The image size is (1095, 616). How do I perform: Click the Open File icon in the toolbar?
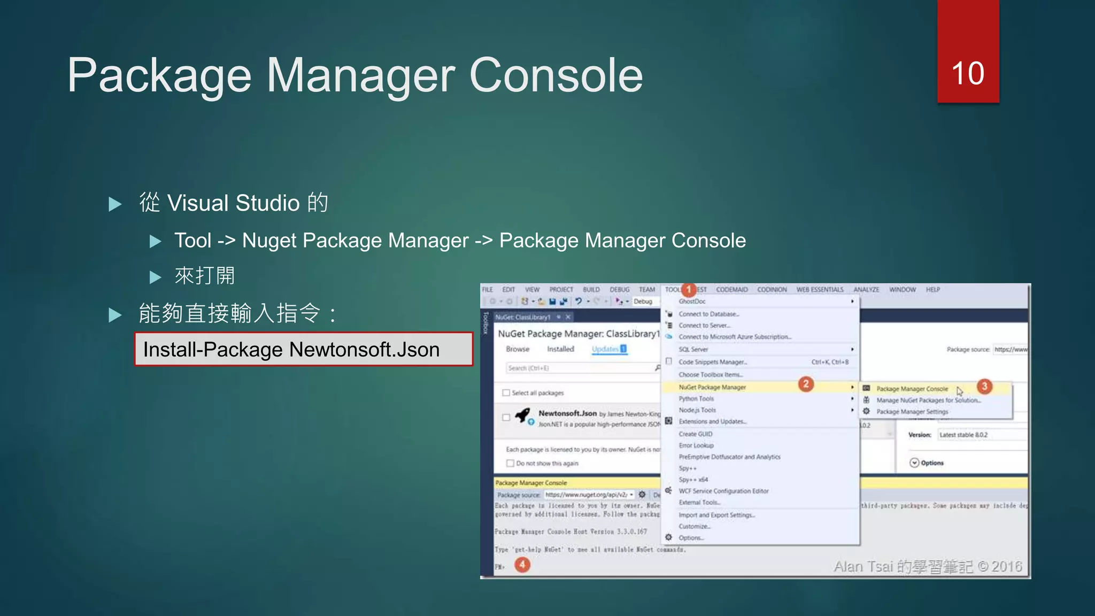(x=541, y=302)
